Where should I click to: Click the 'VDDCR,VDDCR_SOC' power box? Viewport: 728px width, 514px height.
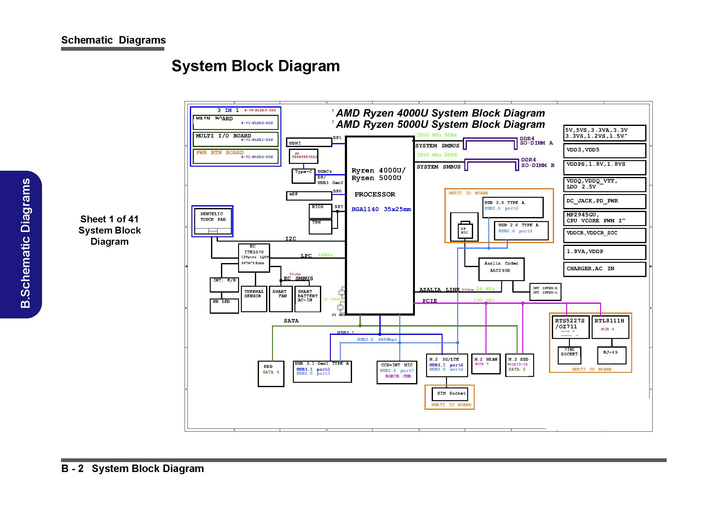pyautogui.click(x=604, y=235)
